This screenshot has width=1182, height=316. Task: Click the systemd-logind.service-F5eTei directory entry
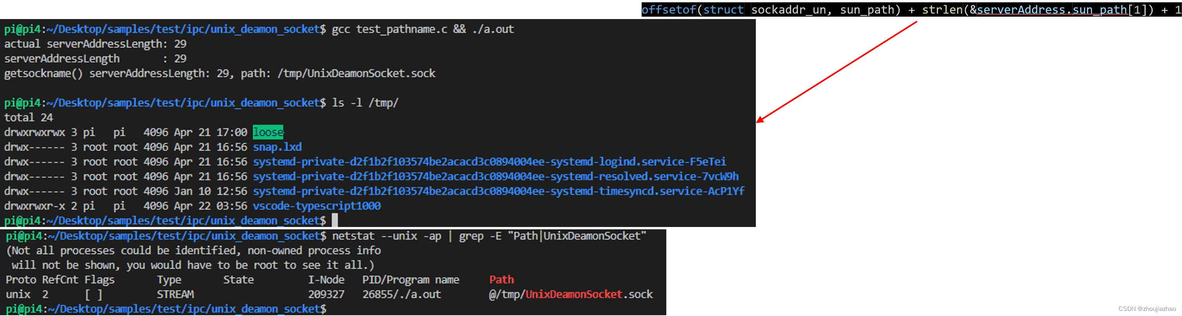[489, 162]
